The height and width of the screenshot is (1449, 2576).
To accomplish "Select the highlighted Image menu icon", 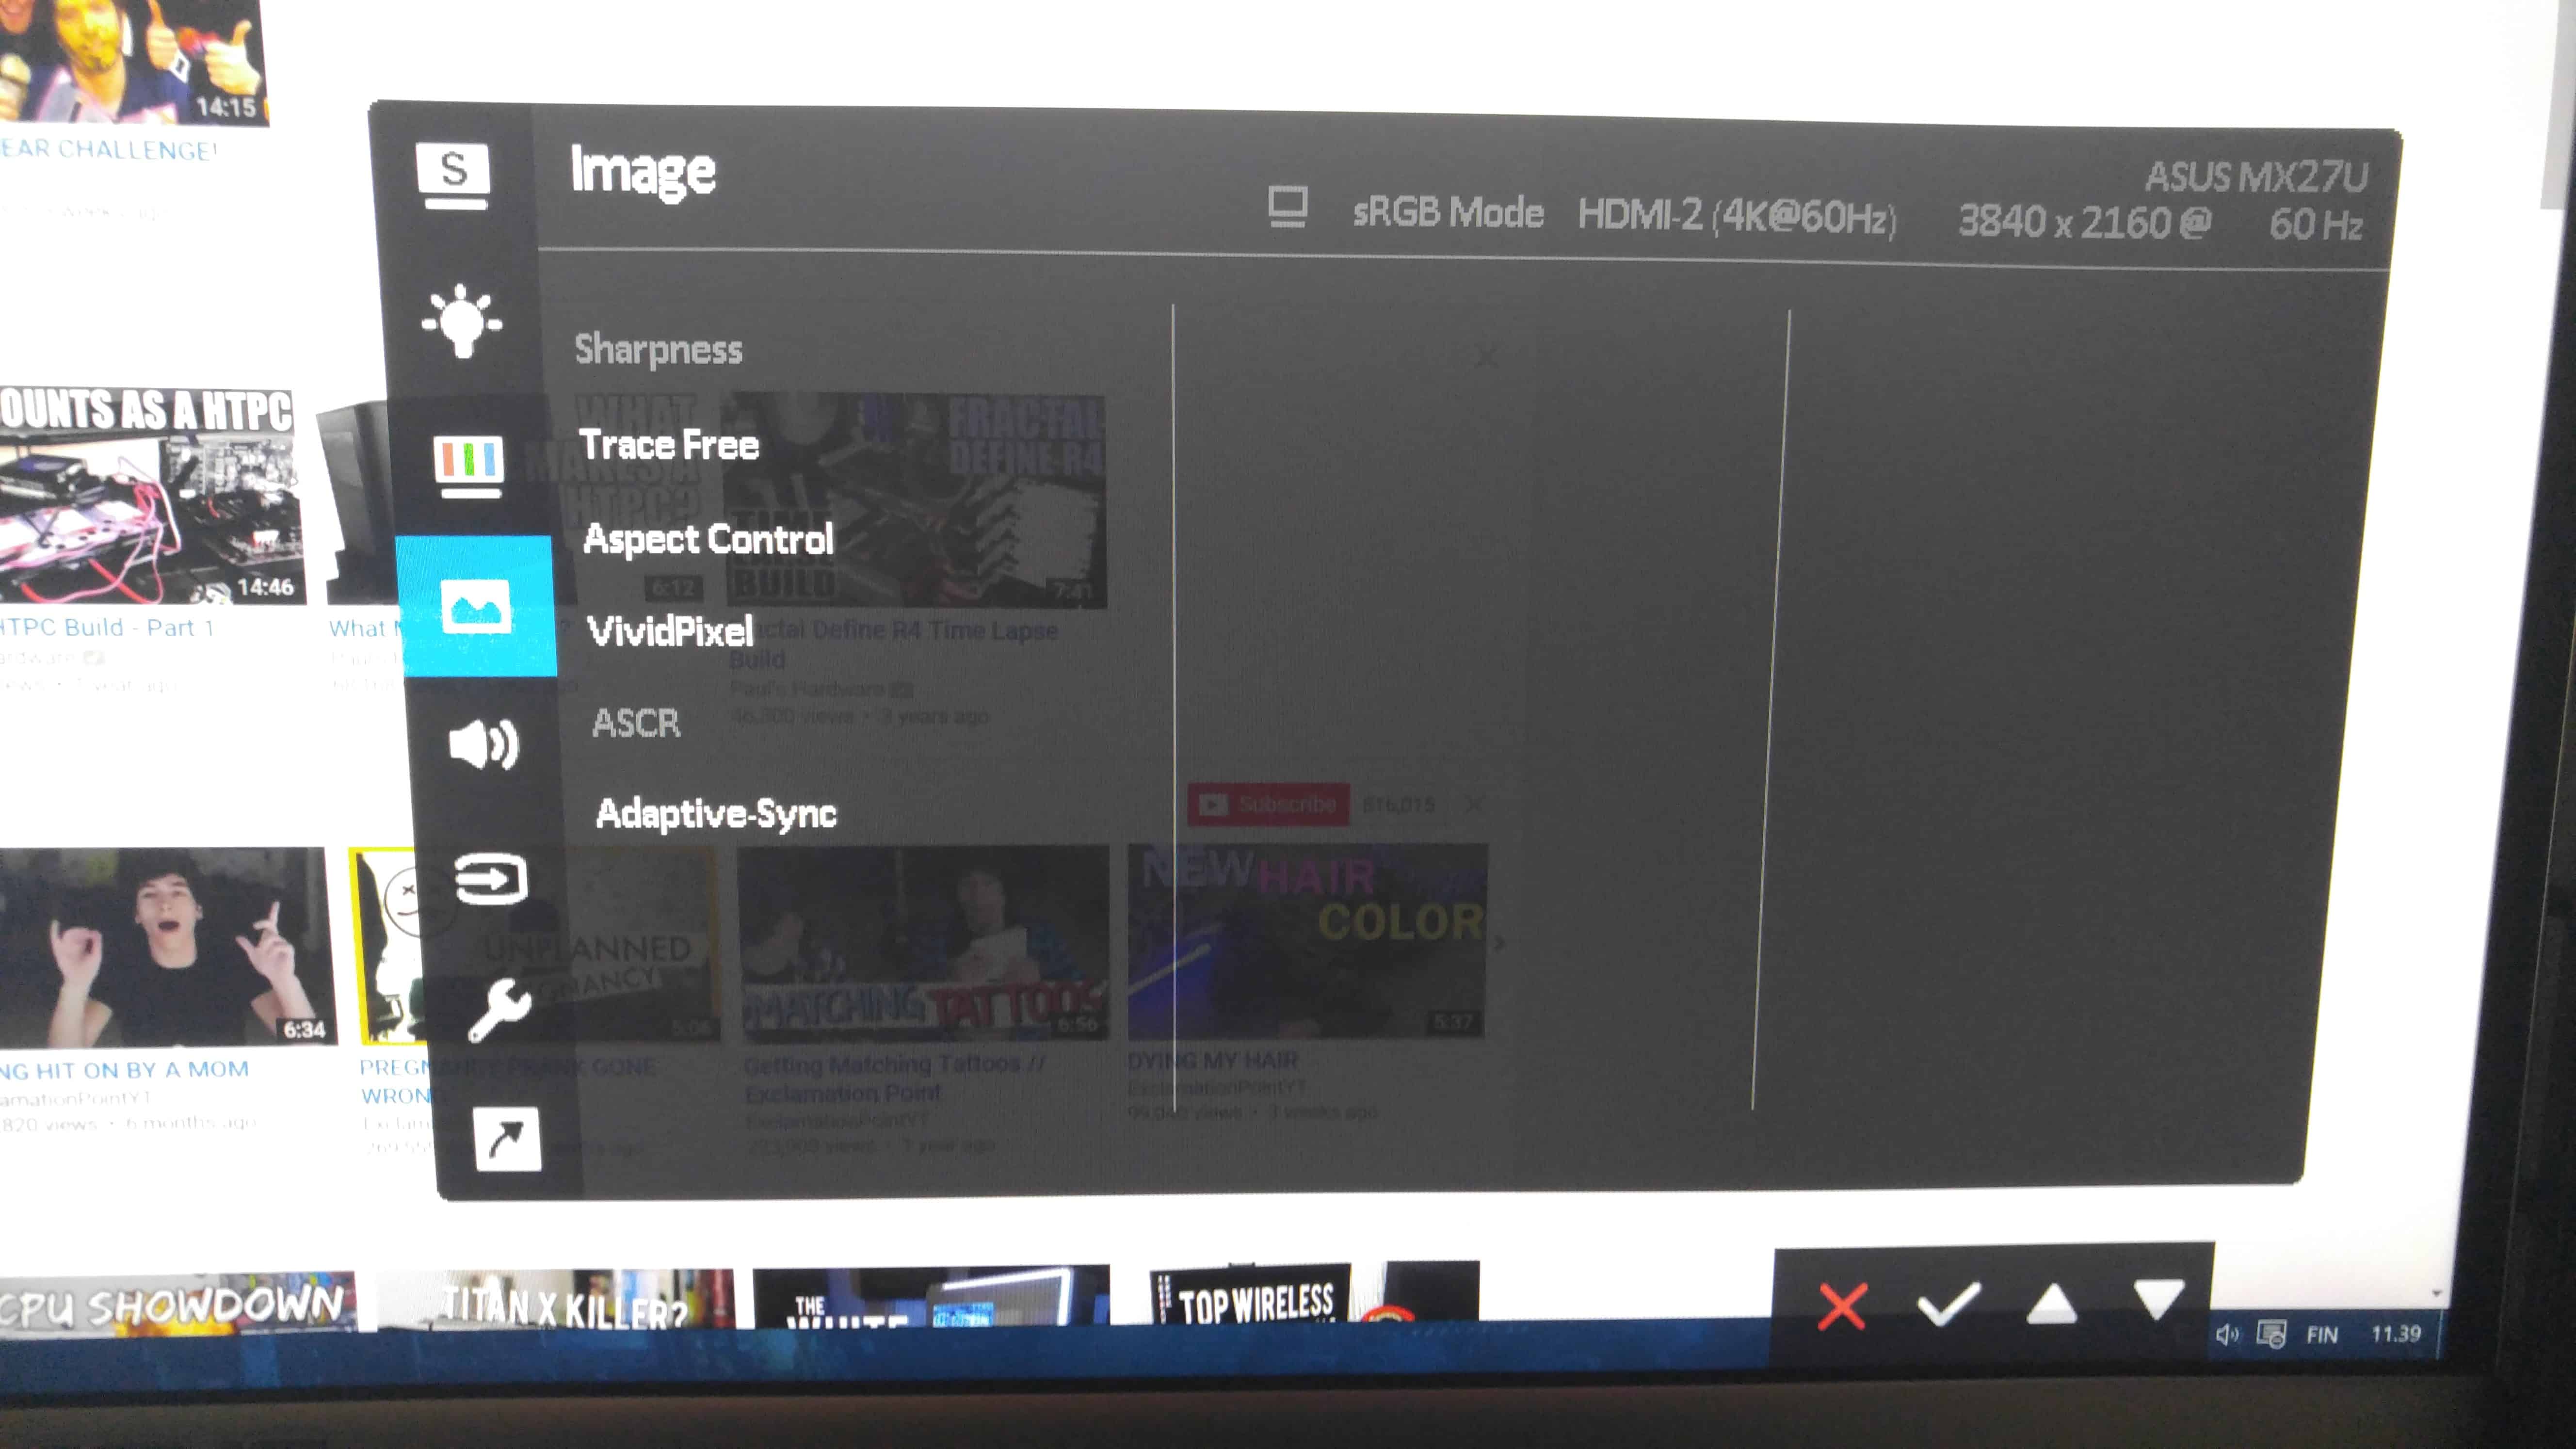I will (476, 606).
